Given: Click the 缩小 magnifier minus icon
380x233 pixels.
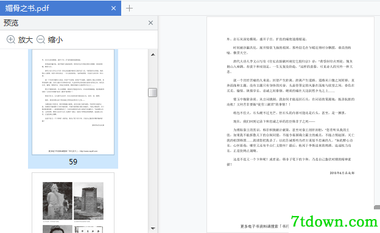Looking at the screenshot, I should pos(41,39).
